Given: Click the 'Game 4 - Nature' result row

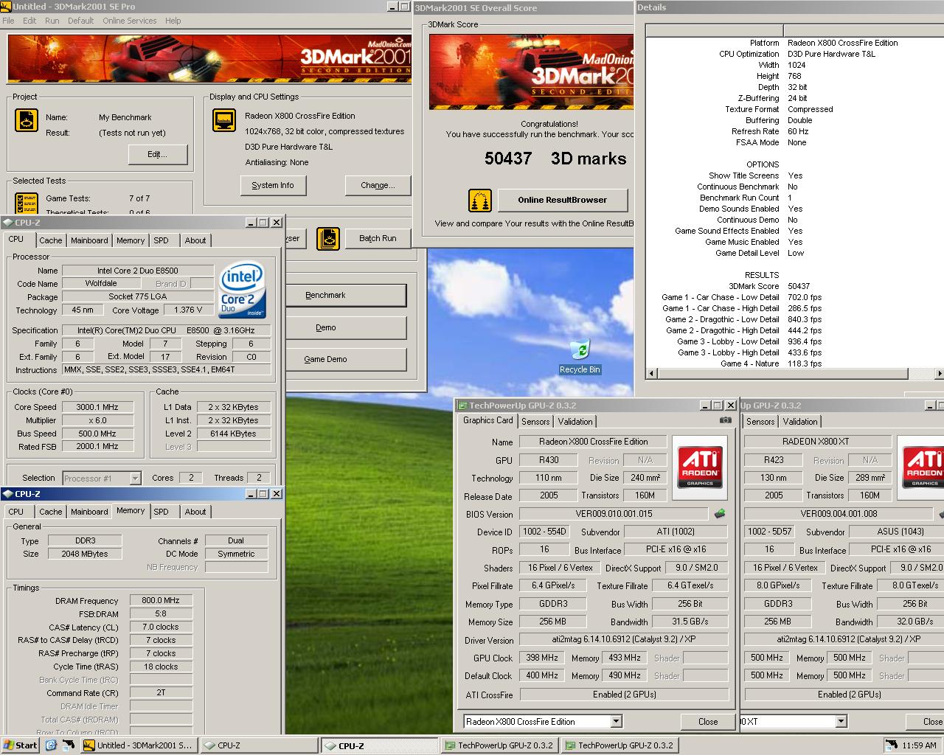Looking at the screenshot, I should coord(771,363).
